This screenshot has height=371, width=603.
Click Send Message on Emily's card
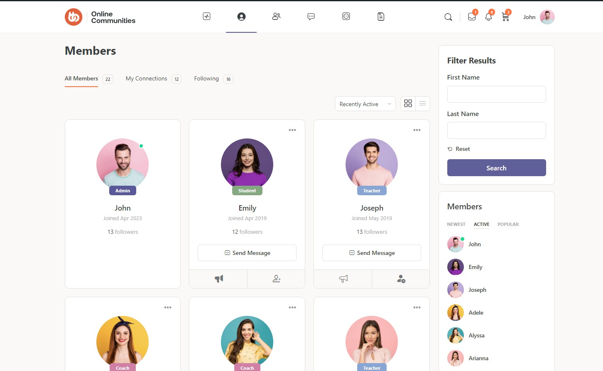click(x=247, y=253)
